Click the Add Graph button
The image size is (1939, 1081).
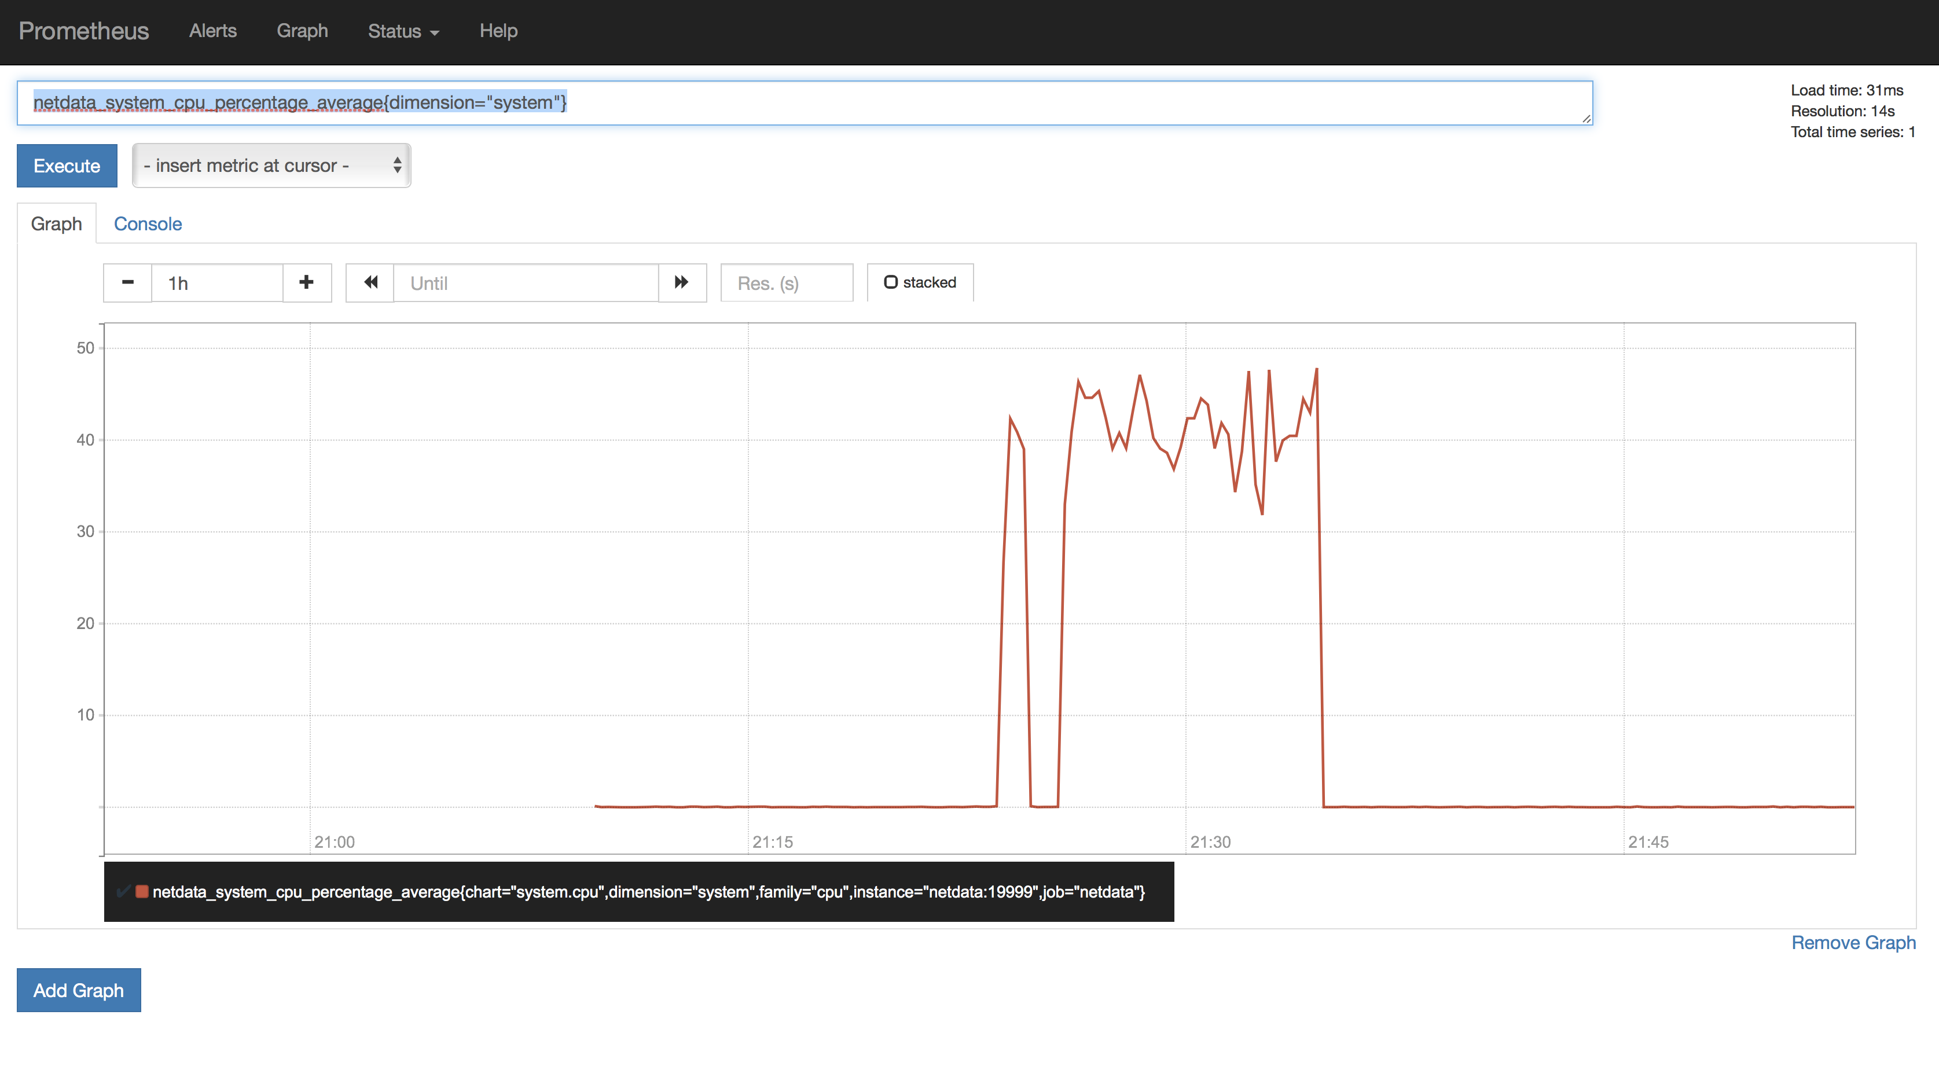(78, 990)
